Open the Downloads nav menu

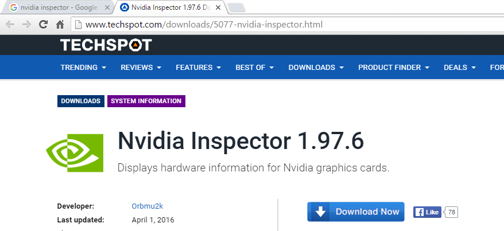(x=316, y=67)
